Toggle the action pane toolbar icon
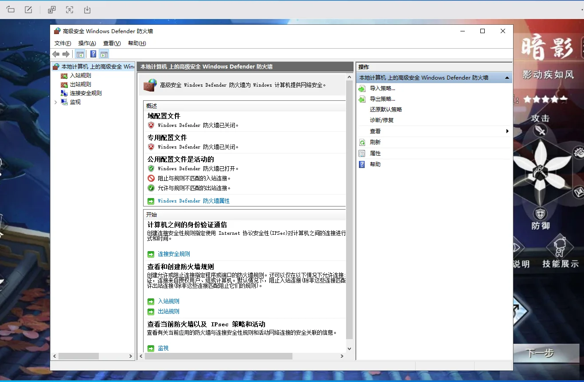Viewport: 584px width, 382px height. [104, 54]
